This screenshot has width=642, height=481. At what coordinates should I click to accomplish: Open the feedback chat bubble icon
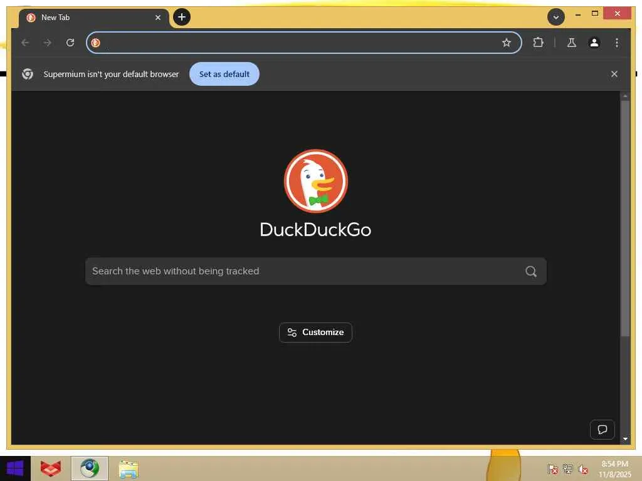point(603,430)
